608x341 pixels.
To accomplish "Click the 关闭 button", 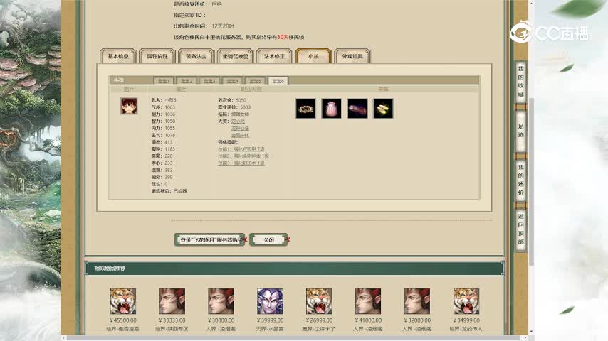I will click(268, 240).
